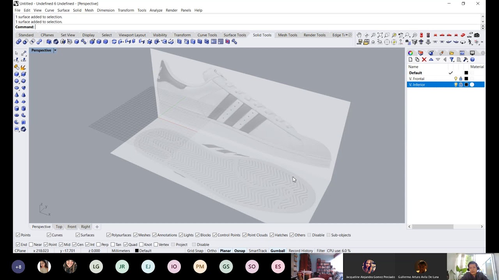Click the Tube solid tool
This screenshot has height=280, width=499.
pyautogui.click(x=23, y=108)
